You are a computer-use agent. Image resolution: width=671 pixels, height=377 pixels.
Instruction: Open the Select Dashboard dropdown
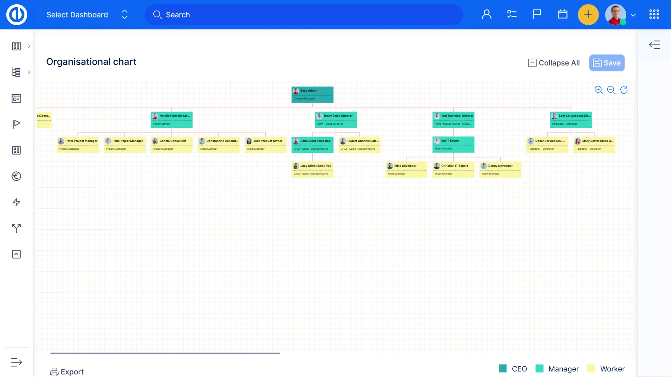pyautogui.click(x=87, y=15)
